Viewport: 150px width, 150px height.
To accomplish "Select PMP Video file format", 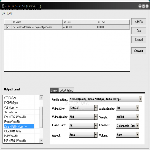I will click(x=19, y=136).
